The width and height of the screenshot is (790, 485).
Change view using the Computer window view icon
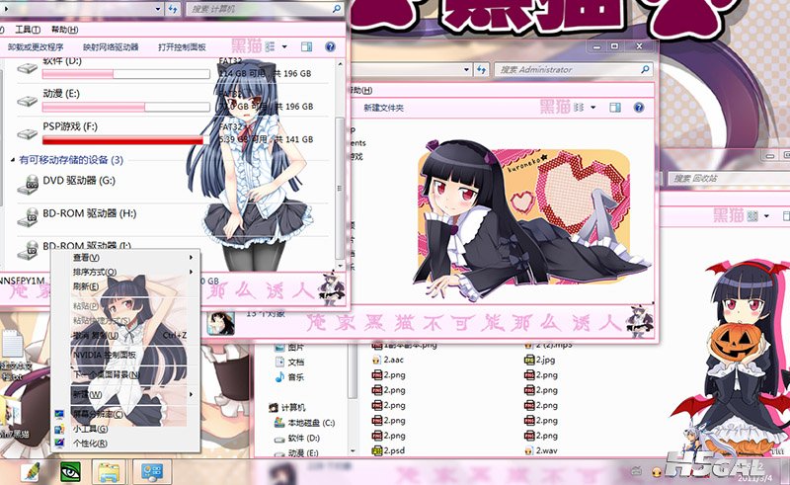[x=270, y=46]
